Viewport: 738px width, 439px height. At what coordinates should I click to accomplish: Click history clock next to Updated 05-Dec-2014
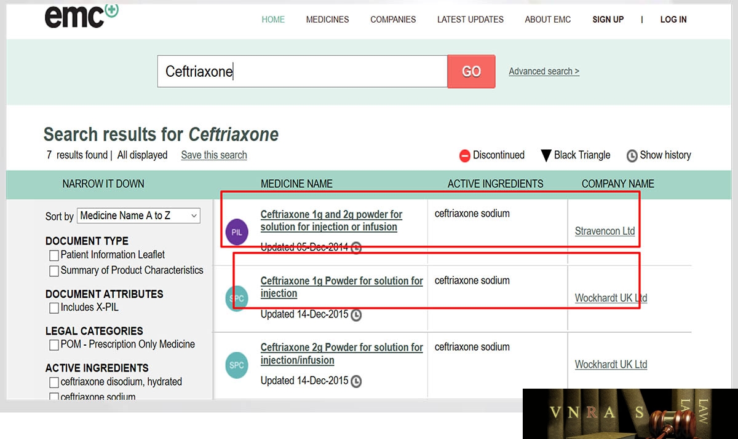356,248
